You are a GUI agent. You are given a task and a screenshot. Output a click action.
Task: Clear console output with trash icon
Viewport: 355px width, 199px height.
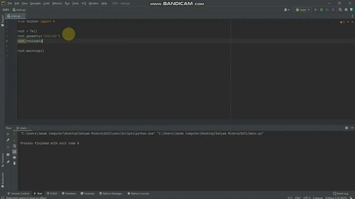click(14, 163)
